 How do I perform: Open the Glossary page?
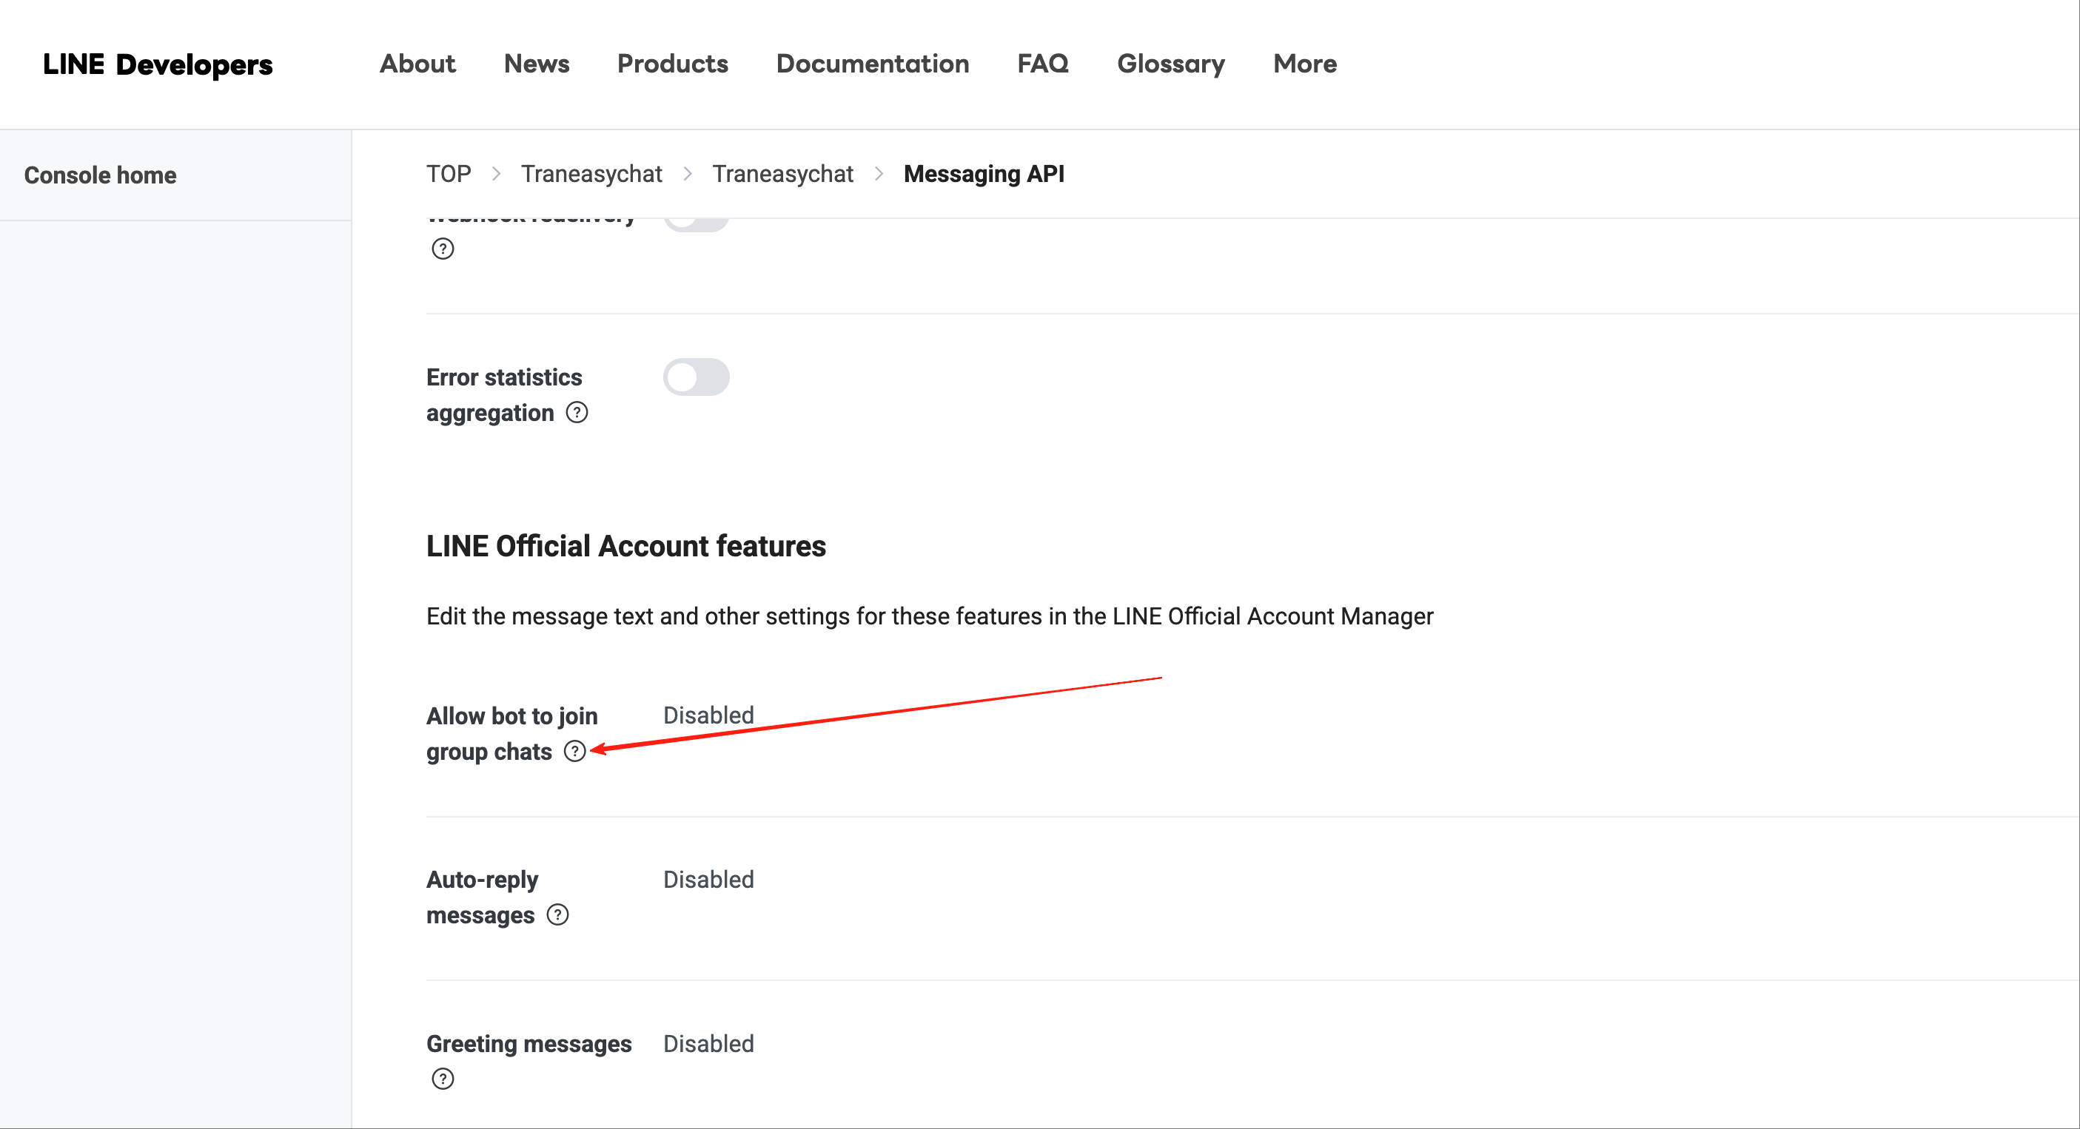pos(1170,64)
